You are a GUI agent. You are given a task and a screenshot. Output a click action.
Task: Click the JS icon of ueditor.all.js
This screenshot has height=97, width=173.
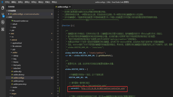(x=12, y=72)
